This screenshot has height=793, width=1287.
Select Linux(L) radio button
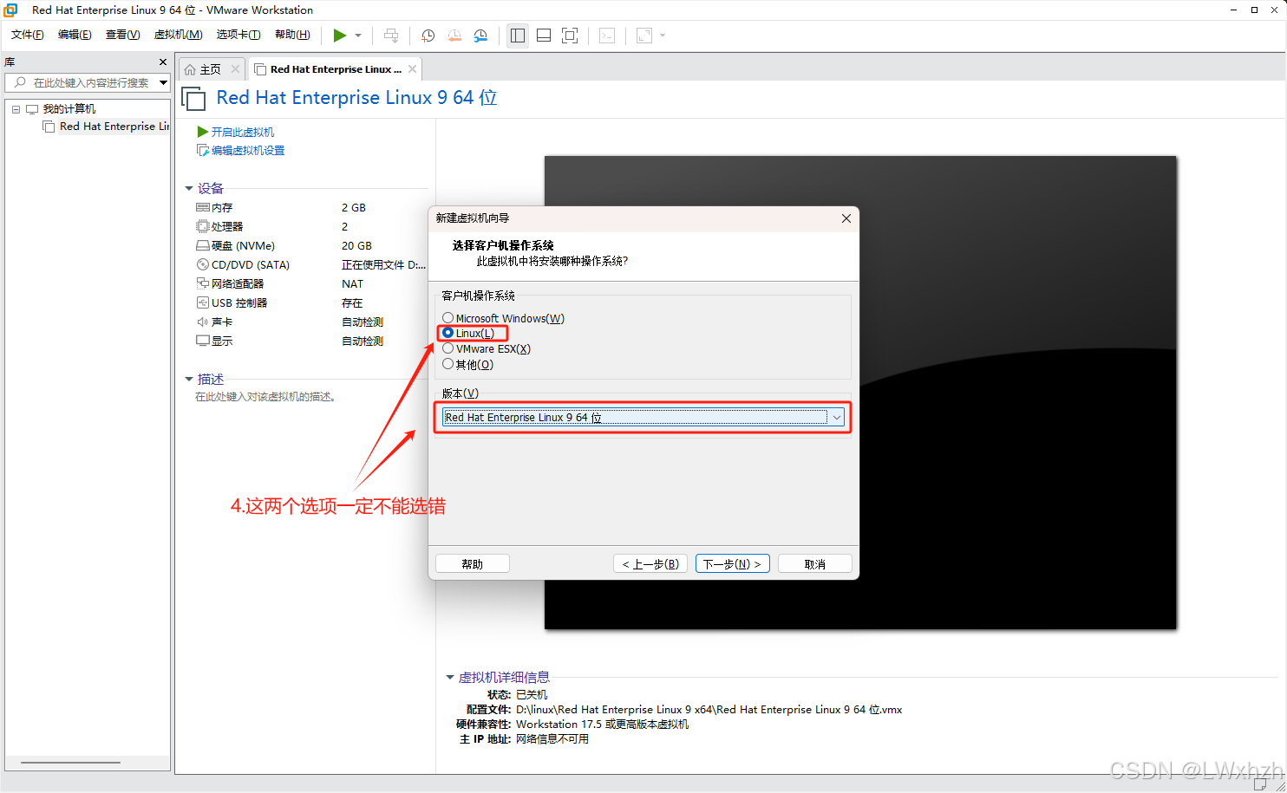coord(448,333)
